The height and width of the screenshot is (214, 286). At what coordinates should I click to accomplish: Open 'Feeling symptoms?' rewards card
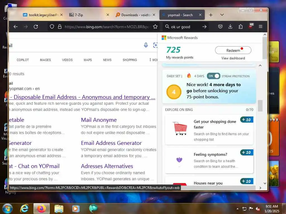(209, 160)
